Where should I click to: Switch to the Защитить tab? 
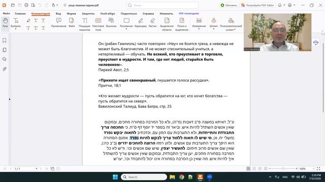[88, 14]
